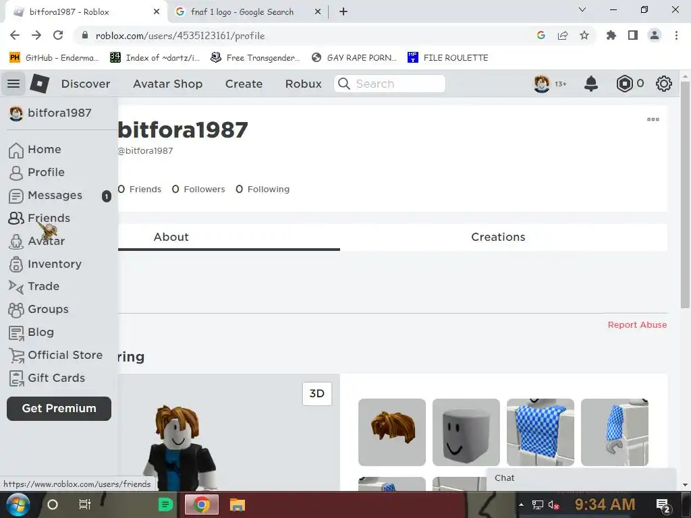Screen dimensions: 691x518
Task: Click the address bar URL
Action: point(180,36)
